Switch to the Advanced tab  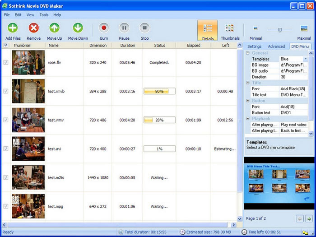276,46
